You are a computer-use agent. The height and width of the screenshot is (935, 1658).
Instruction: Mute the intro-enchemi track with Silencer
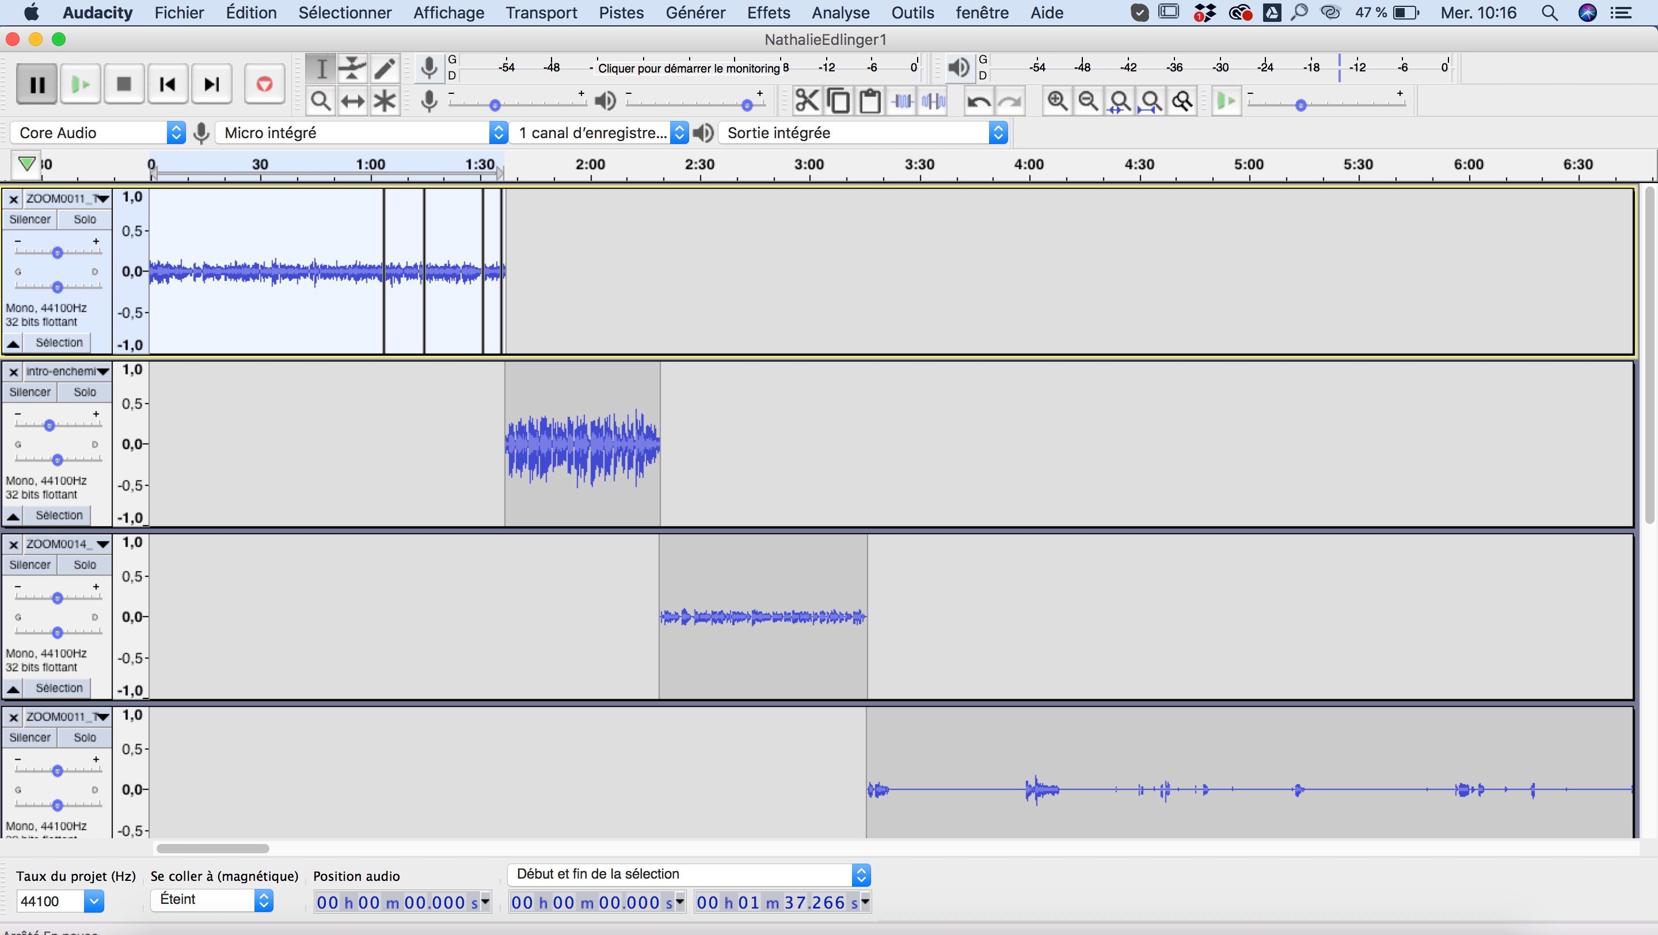click(29, 392)
